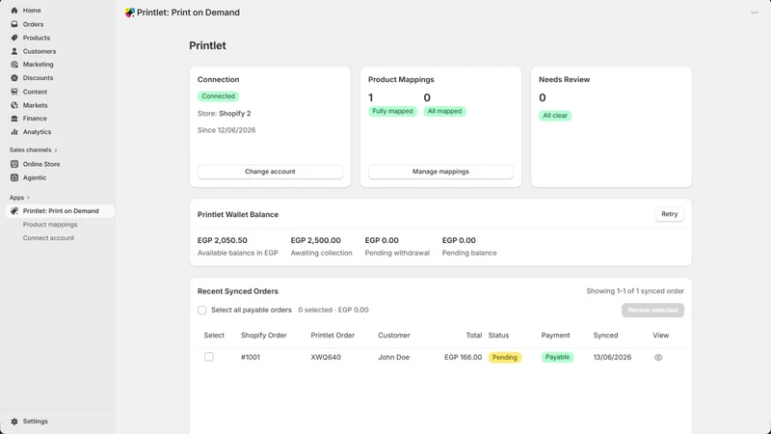This screenshot has width=771, height=434.
Task: Open Connect account sub-item
Action: [49, 238]
